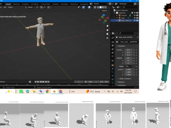Screen dimensions: 171x128
Task: Open the Modifiers properties wrench tab
Action: click(113, 69)
